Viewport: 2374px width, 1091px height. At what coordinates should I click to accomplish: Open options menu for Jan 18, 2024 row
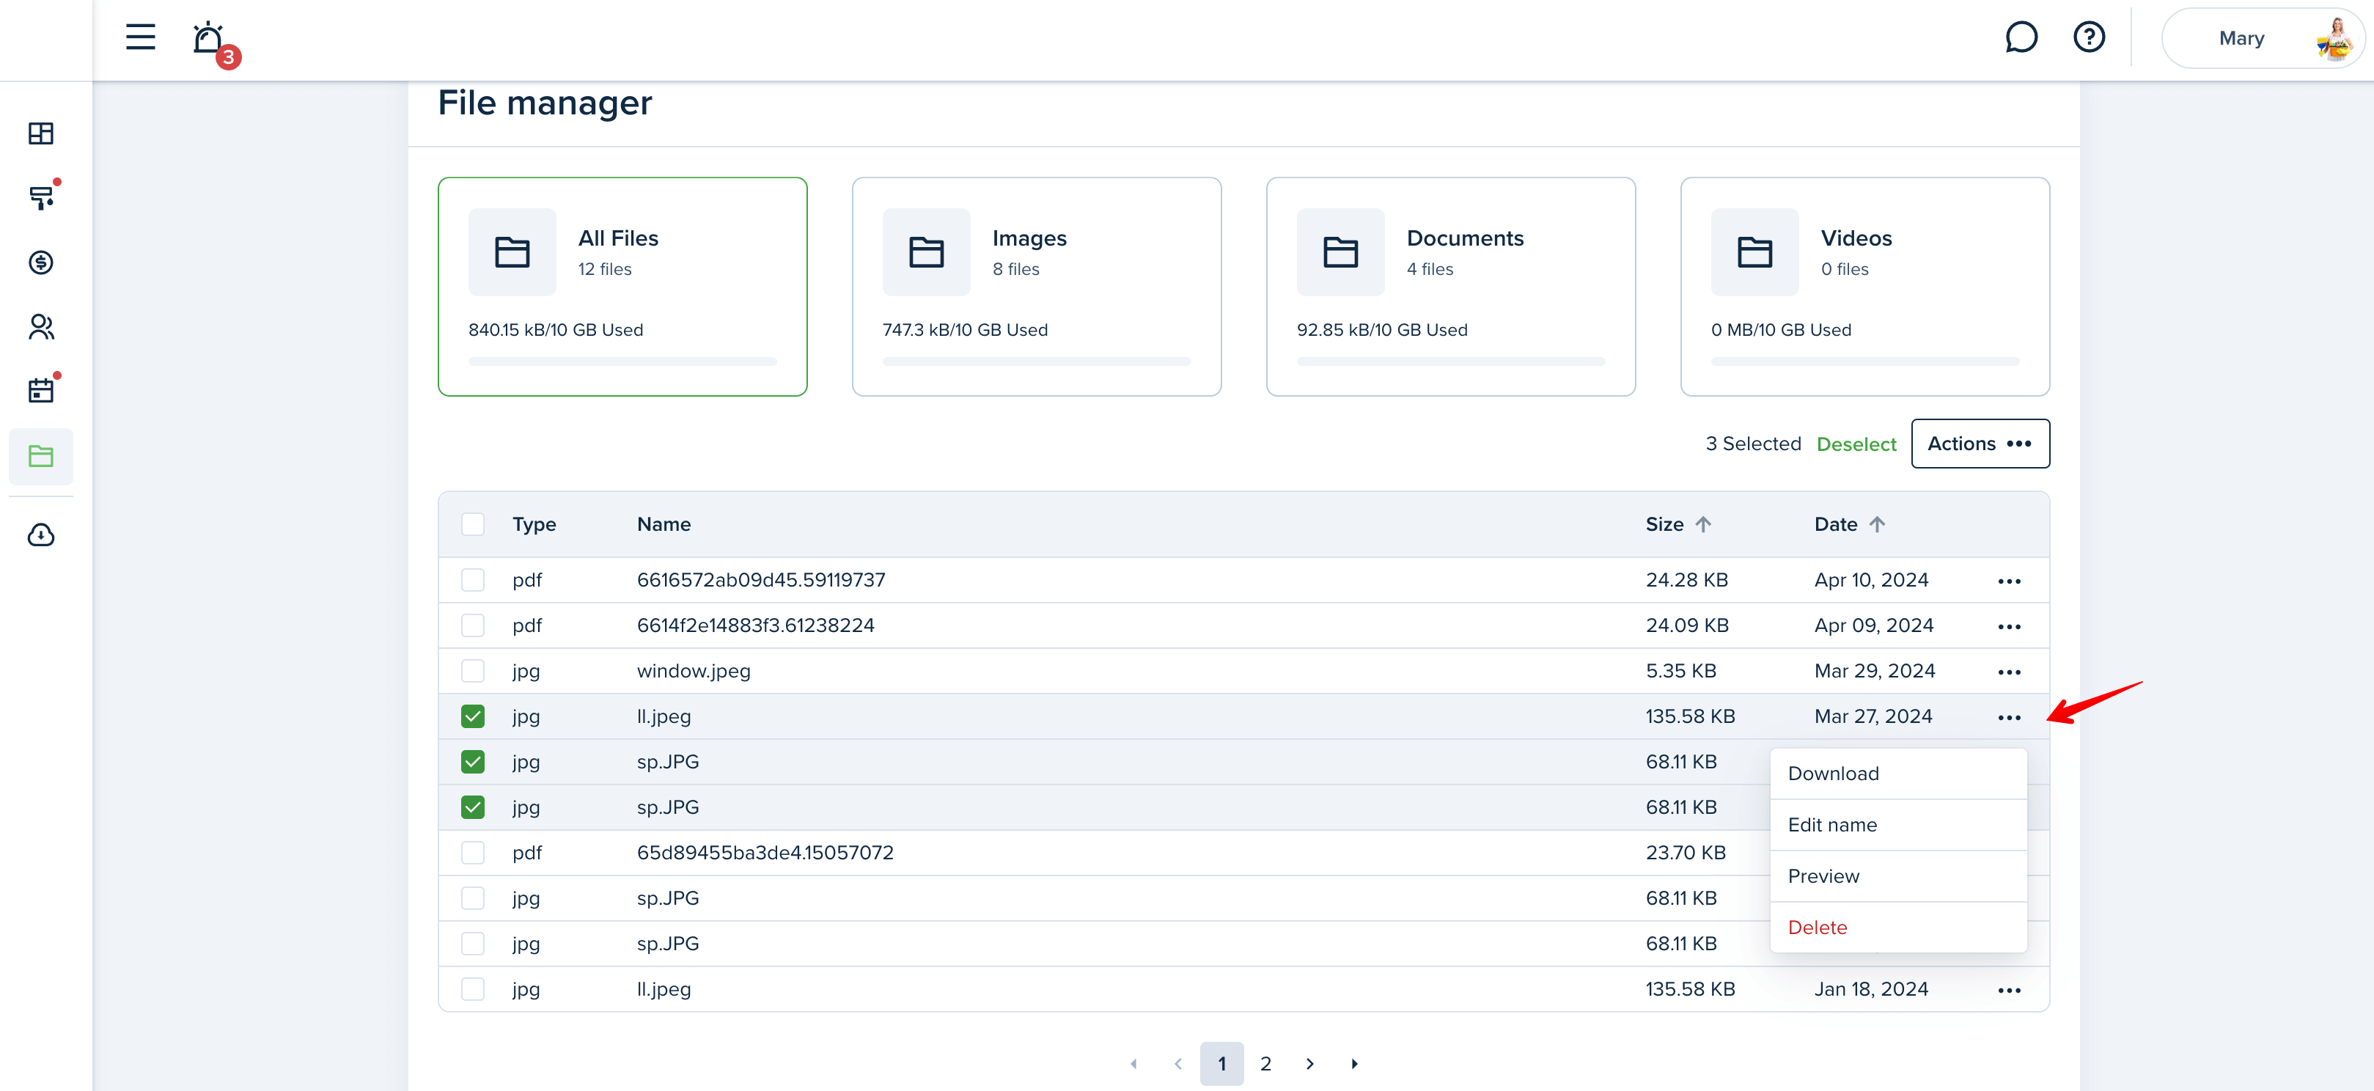pyautogui.click(x=2009, y=991)
